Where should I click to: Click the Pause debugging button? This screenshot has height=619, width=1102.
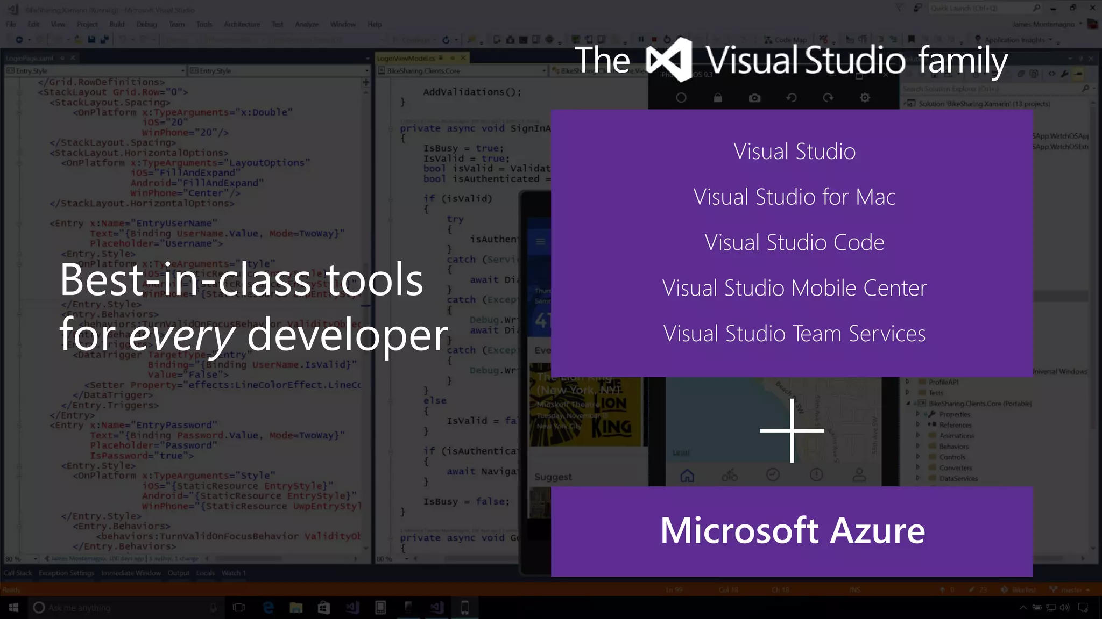[x=641, y=39]
